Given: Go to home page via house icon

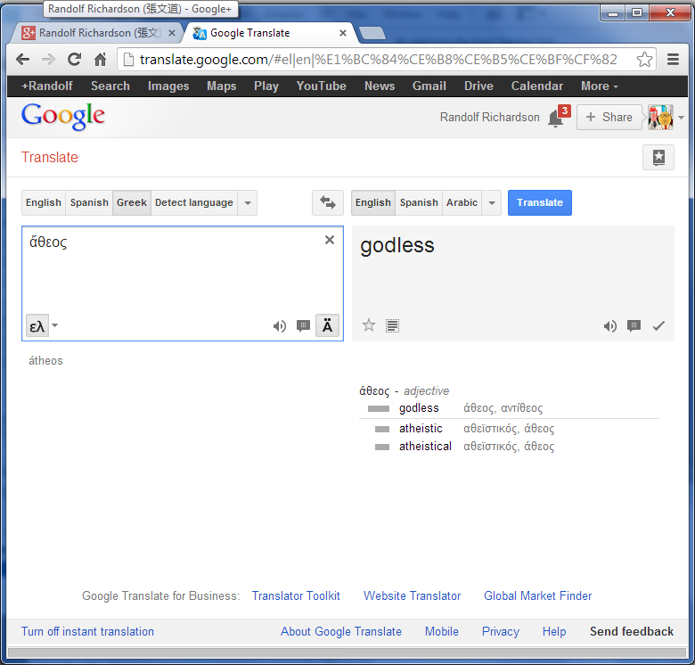Looking at the screenshot, I should pos(100,59).
